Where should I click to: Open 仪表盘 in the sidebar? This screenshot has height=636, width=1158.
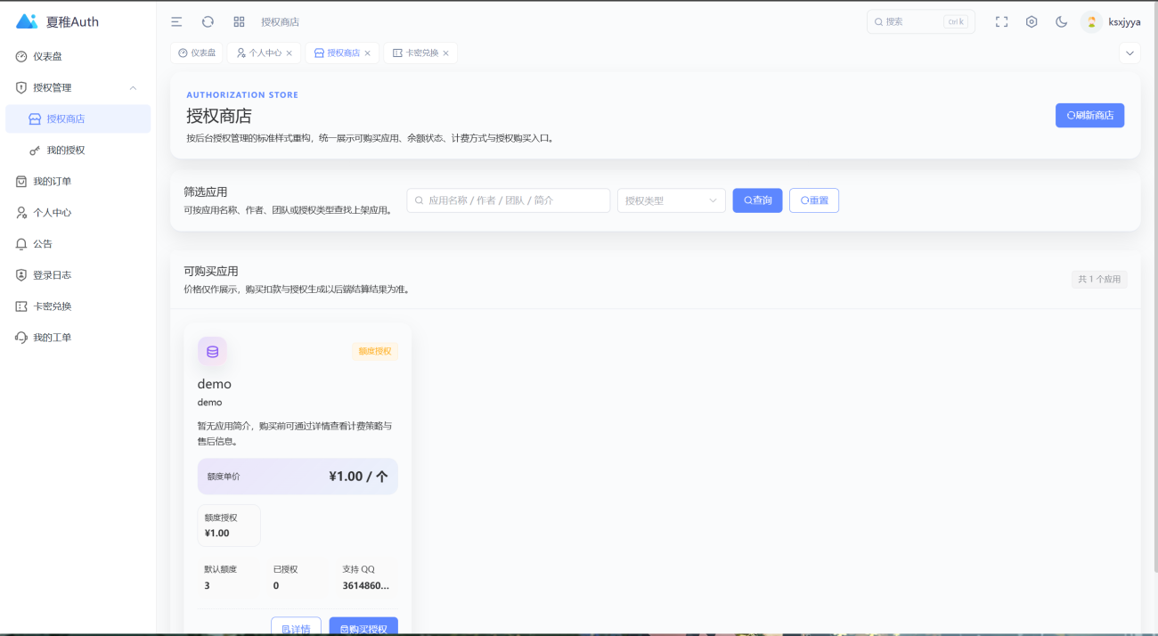point(78,56)
